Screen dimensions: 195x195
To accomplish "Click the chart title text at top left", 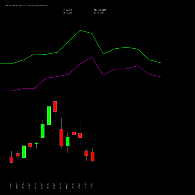I will click(26, 6).
